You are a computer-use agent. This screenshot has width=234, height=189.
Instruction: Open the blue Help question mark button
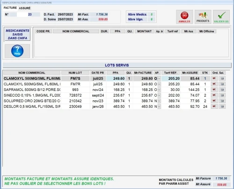point(17,51)
